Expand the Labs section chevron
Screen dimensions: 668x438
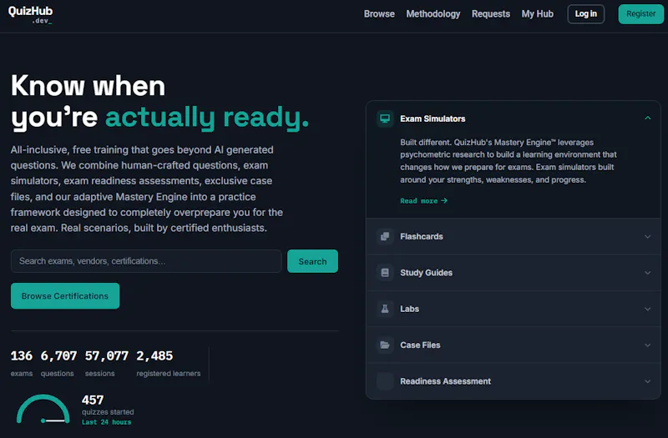click(x=648, y=309)
